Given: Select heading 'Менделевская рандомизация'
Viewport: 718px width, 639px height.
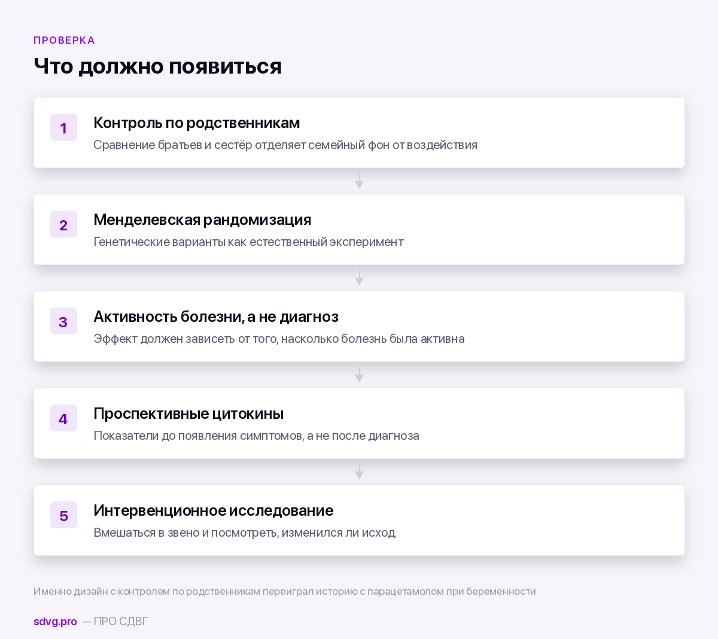Looking at the screenshot, I should click(x=202, y=220).
